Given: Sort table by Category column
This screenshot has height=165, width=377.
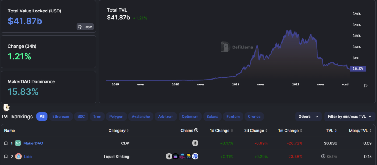Looking at the screenshot, I should tap(119, 131).
